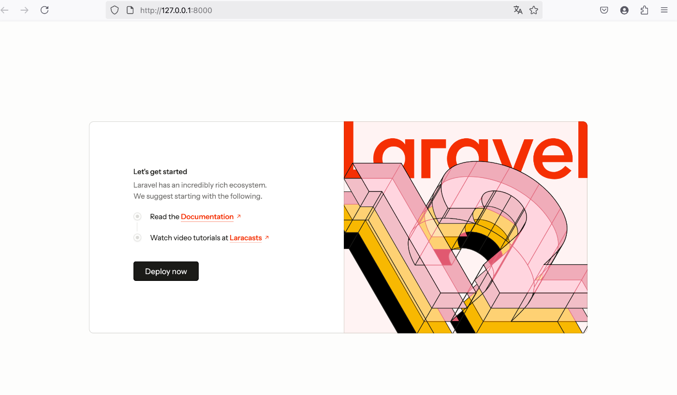Screen dimensions: 677x395
Task: Click the arrow icon next to Laracasts
Action: 267,237
